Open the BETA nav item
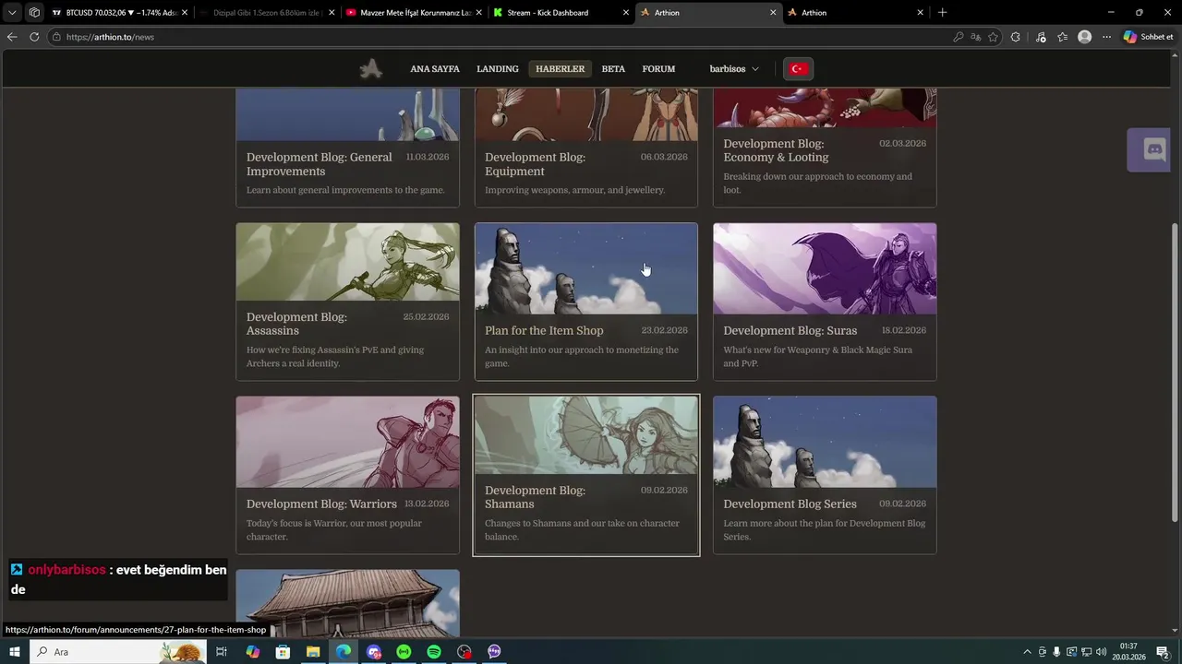Image resolution: width=1182 pixels, height=664 pixels. (613, 69)
